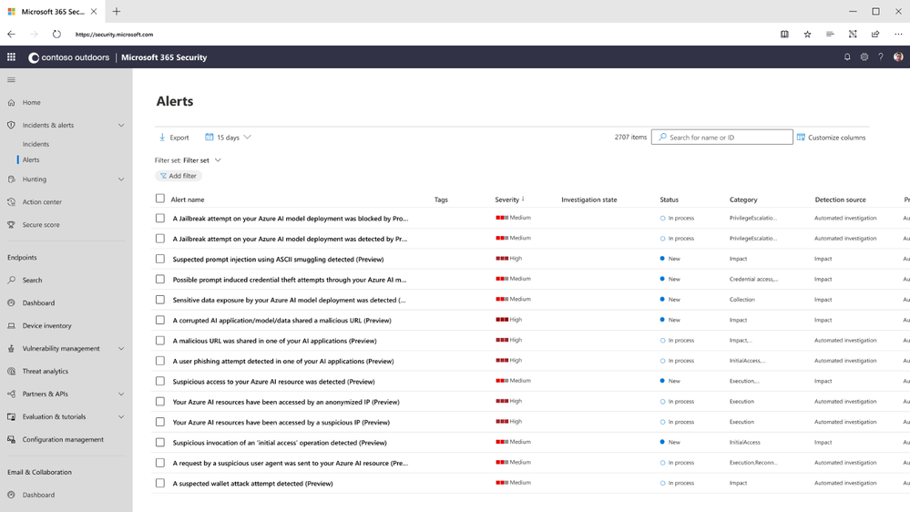Open Endpoints Dashboard nav item
910x512 pixels.
38,303
